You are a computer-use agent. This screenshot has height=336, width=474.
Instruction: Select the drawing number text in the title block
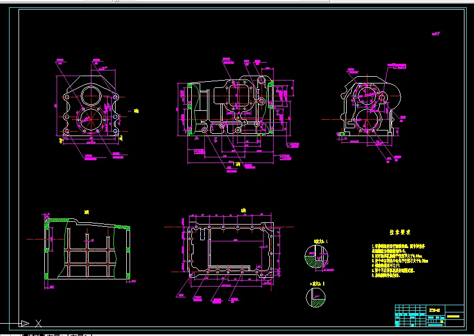coord(434,310)
